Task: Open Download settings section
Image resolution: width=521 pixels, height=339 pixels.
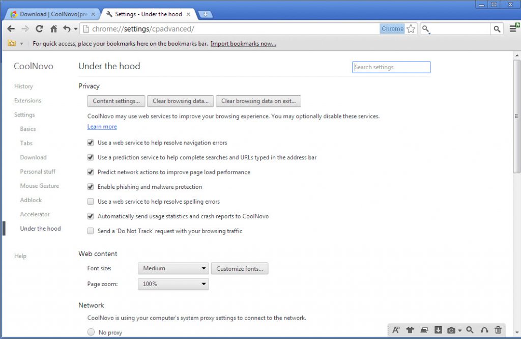Action: [x=33, y=157]
